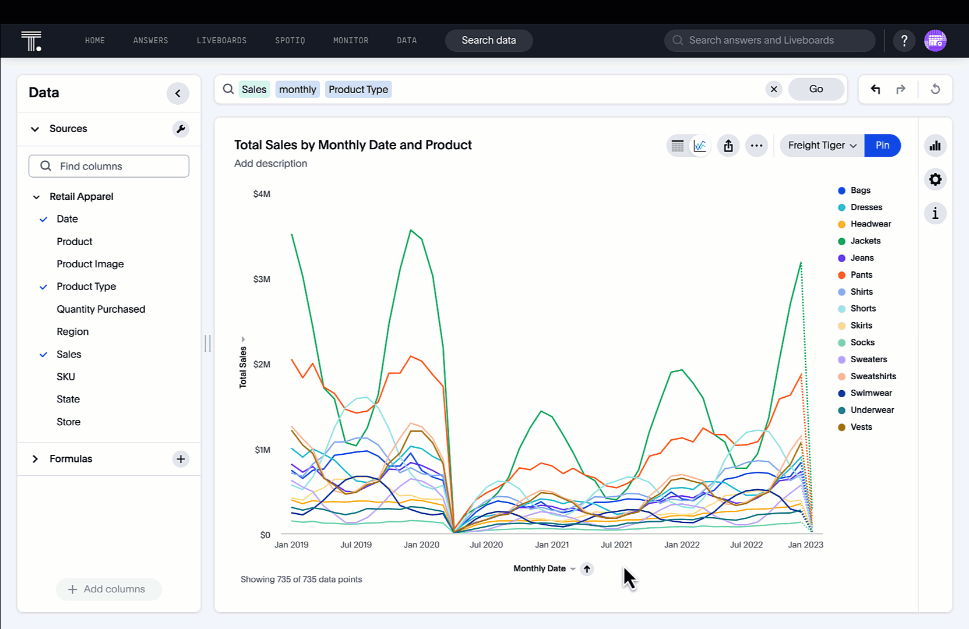Collapse the Data panel with chevron

[x=178, y=93]
